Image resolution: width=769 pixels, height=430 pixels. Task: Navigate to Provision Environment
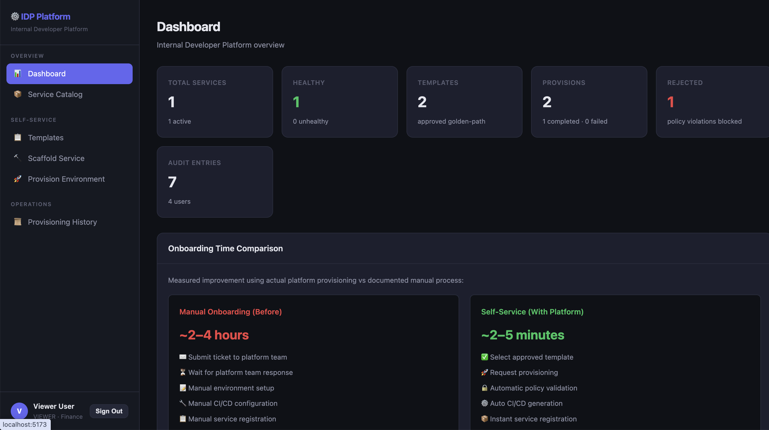coord(70,179)
